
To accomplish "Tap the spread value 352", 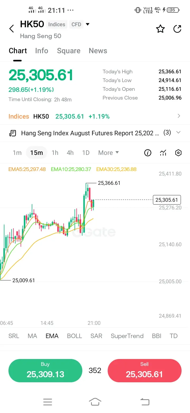I will point(95,370).
